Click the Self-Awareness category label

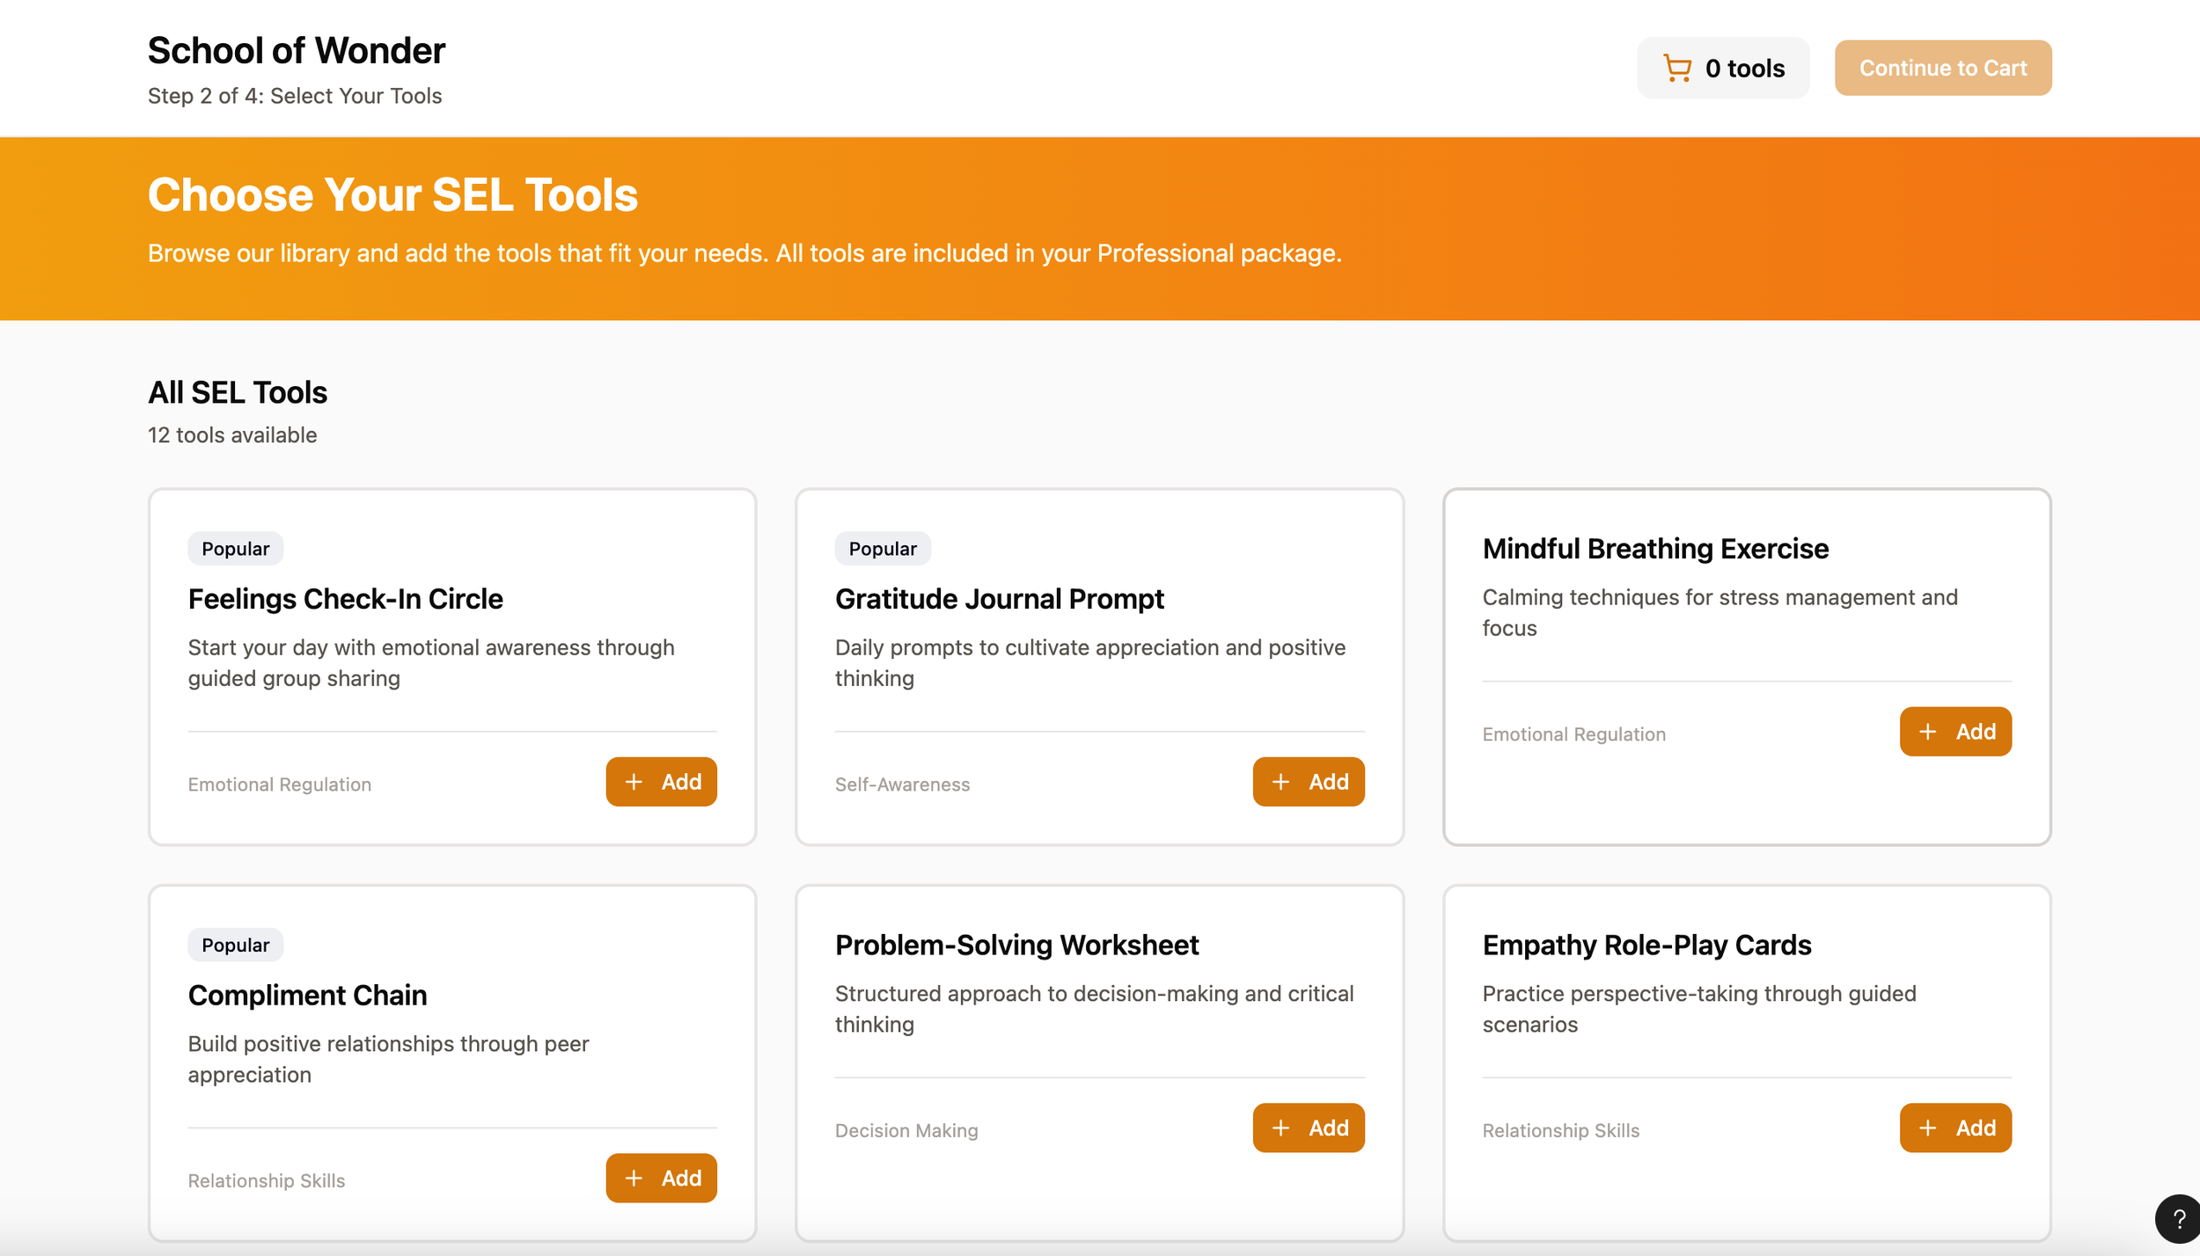point(901,785)
